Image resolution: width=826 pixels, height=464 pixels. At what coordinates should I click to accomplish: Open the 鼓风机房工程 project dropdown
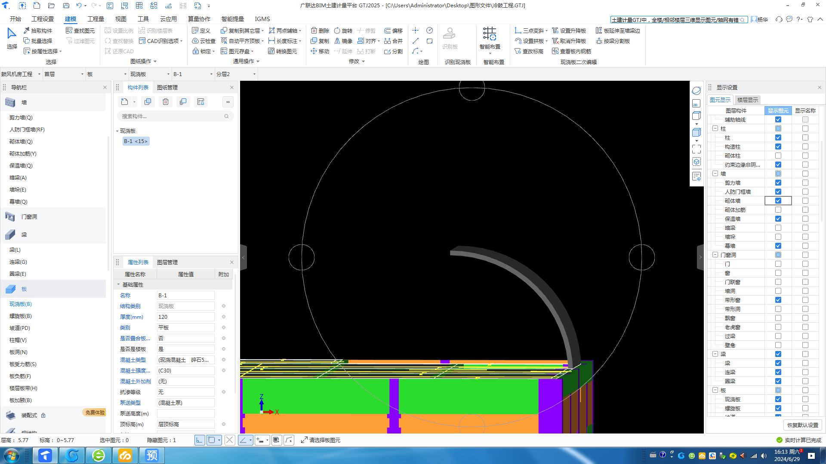point(21,74)
